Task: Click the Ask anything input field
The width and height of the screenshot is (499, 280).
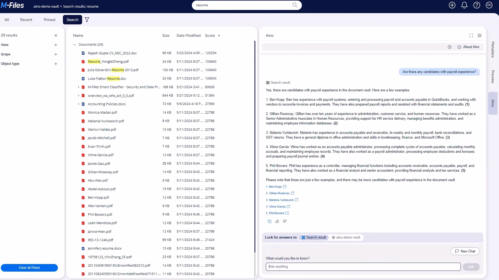Action: (x=363, y=267)
